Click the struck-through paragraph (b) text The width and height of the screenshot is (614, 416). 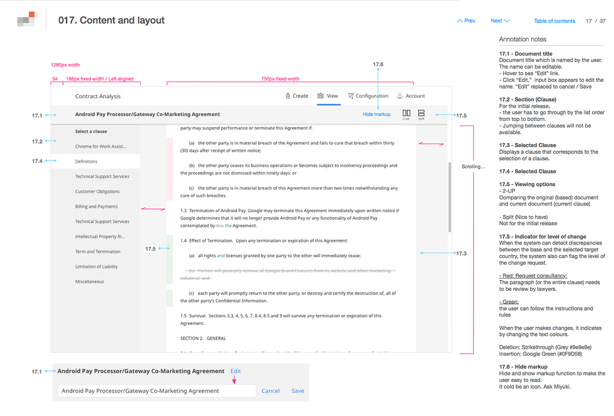tap(288, 275)
